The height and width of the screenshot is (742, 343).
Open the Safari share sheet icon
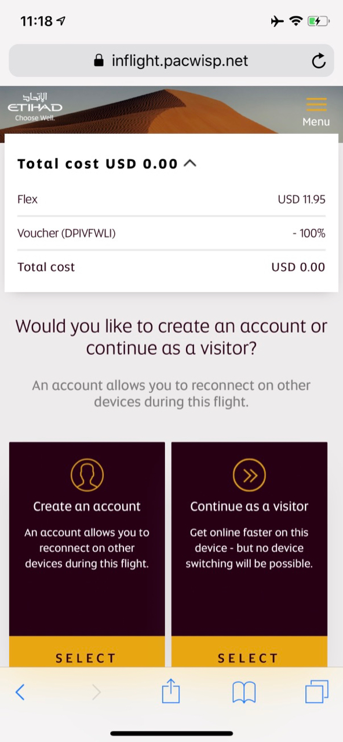click(171, 691)
